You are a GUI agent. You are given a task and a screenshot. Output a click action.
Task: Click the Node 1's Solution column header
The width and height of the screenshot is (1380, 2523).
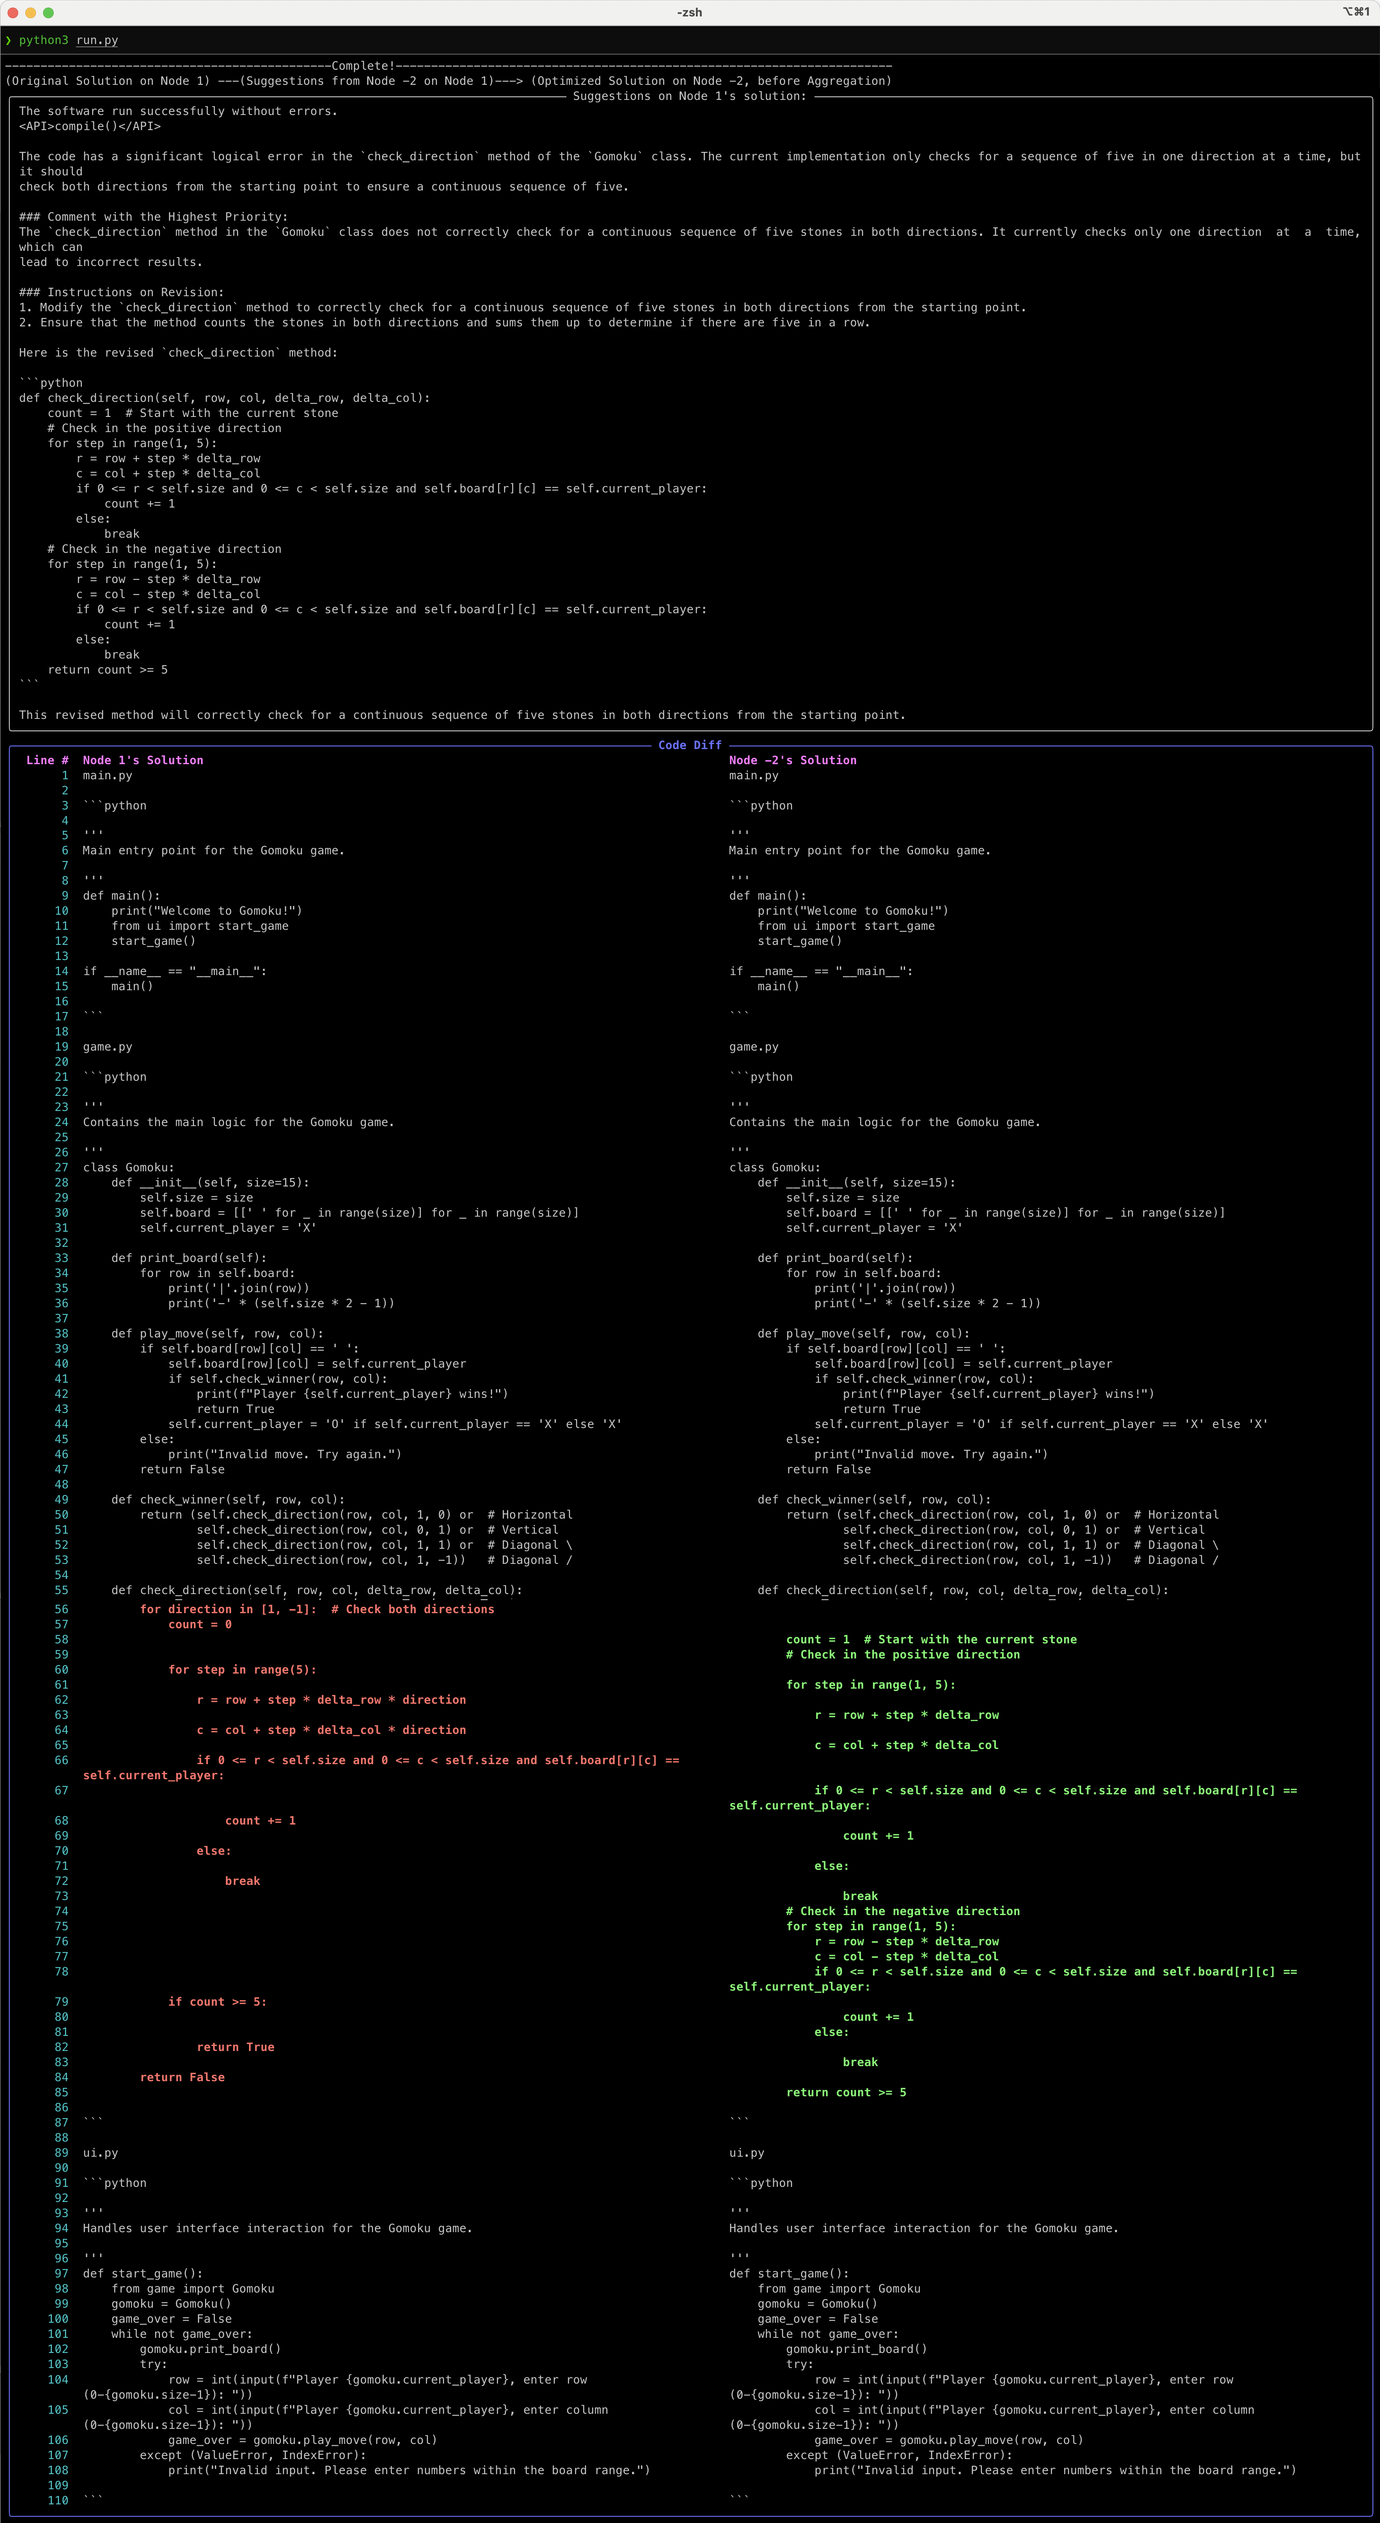[x=143, y=760]
